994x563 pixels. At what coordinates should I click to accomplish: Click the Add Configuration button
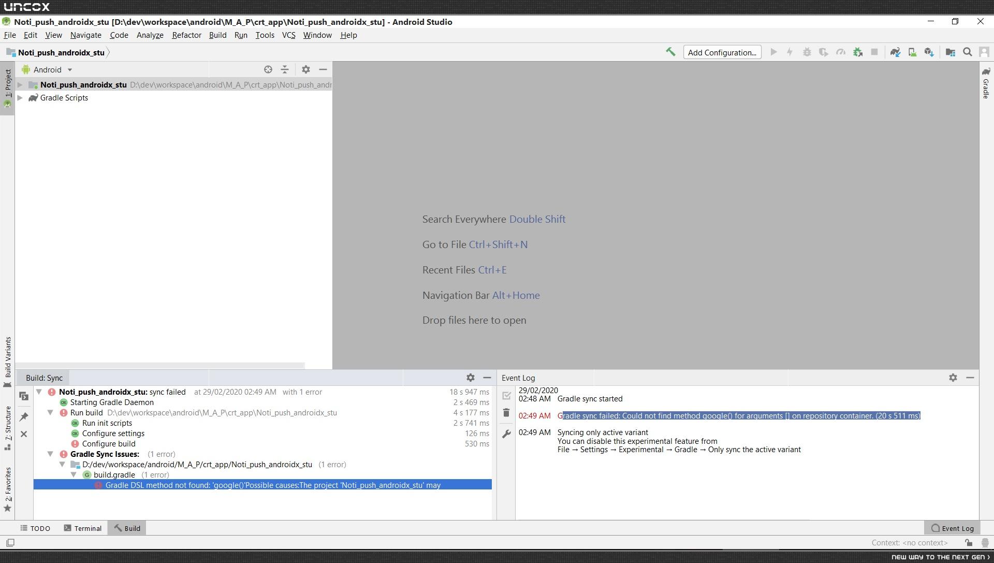(722, 52)
